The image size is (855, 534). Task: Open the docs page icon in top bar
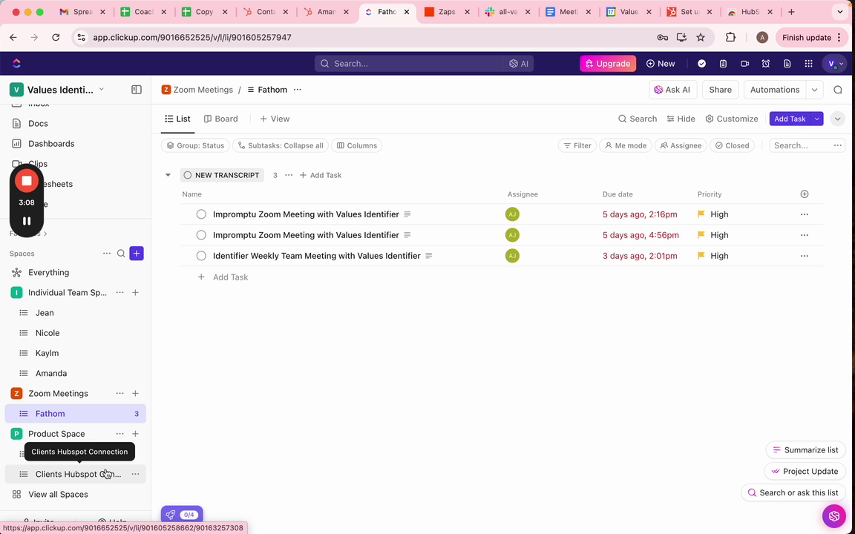tap(787, 64)
